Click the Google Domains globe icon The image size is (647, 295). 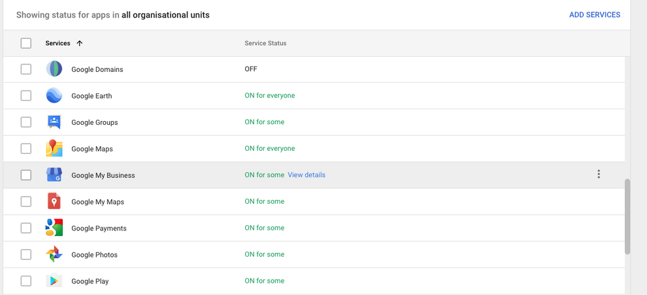(x=54, y=69)
